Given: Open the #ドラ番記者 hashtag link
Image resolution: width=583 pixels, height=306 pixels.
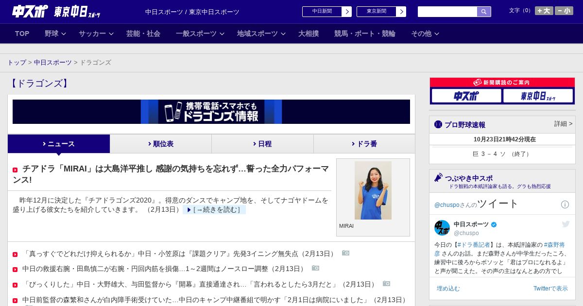Looking at the screenshot, I should (x=473, y=245).
